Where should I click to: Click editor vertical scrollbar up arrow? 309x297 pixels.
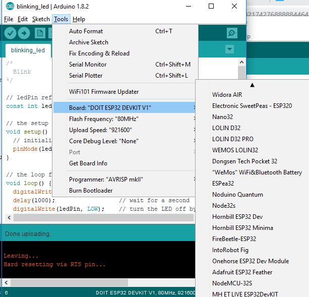point(241,63)
